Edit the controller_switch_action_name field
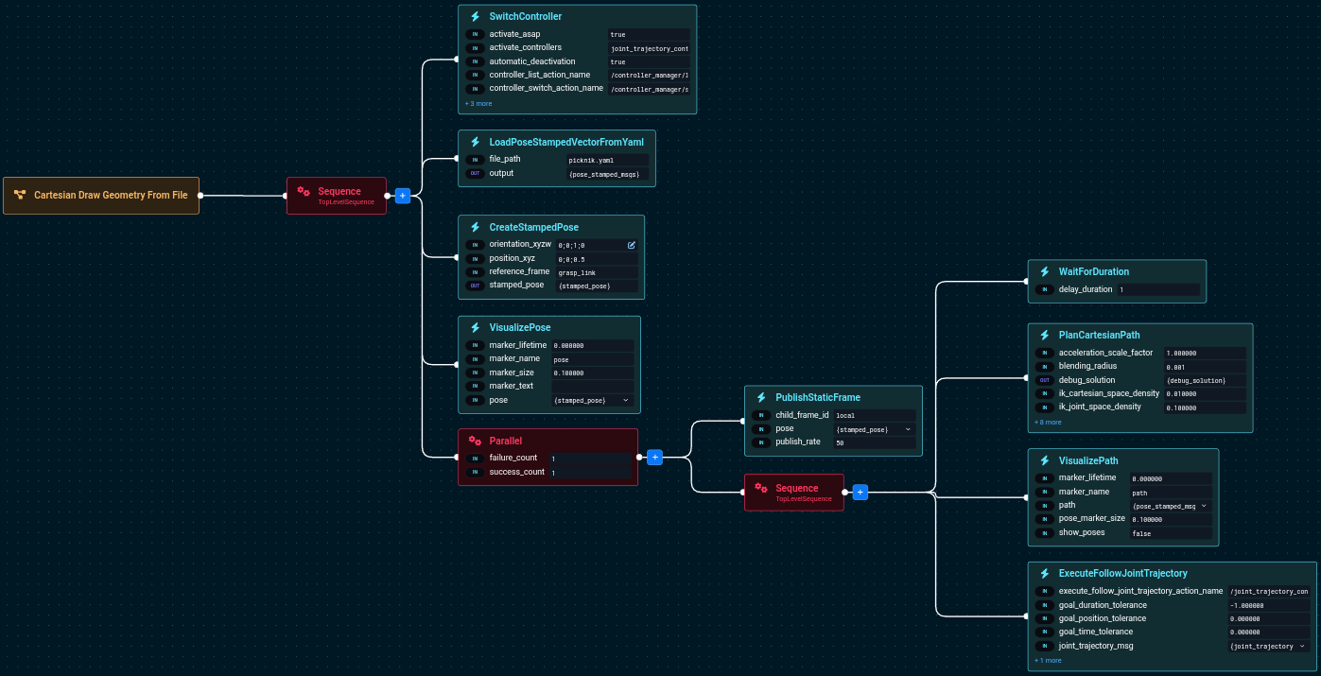The height and width of the screenshot is (676, 1321). pyautogui.click(x=649, y=89)
